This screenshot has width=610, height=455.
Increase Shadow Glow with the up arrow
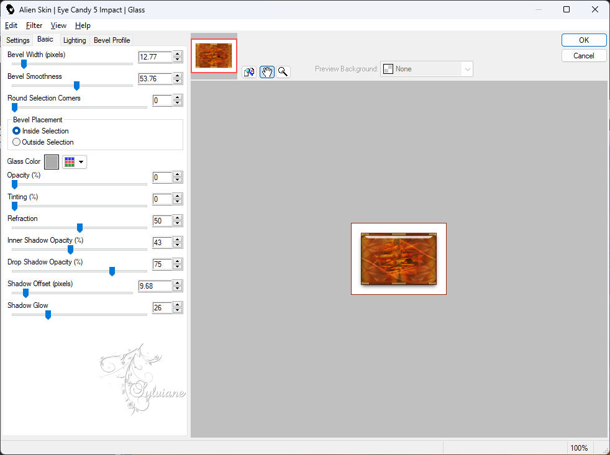tap(178, 305)
